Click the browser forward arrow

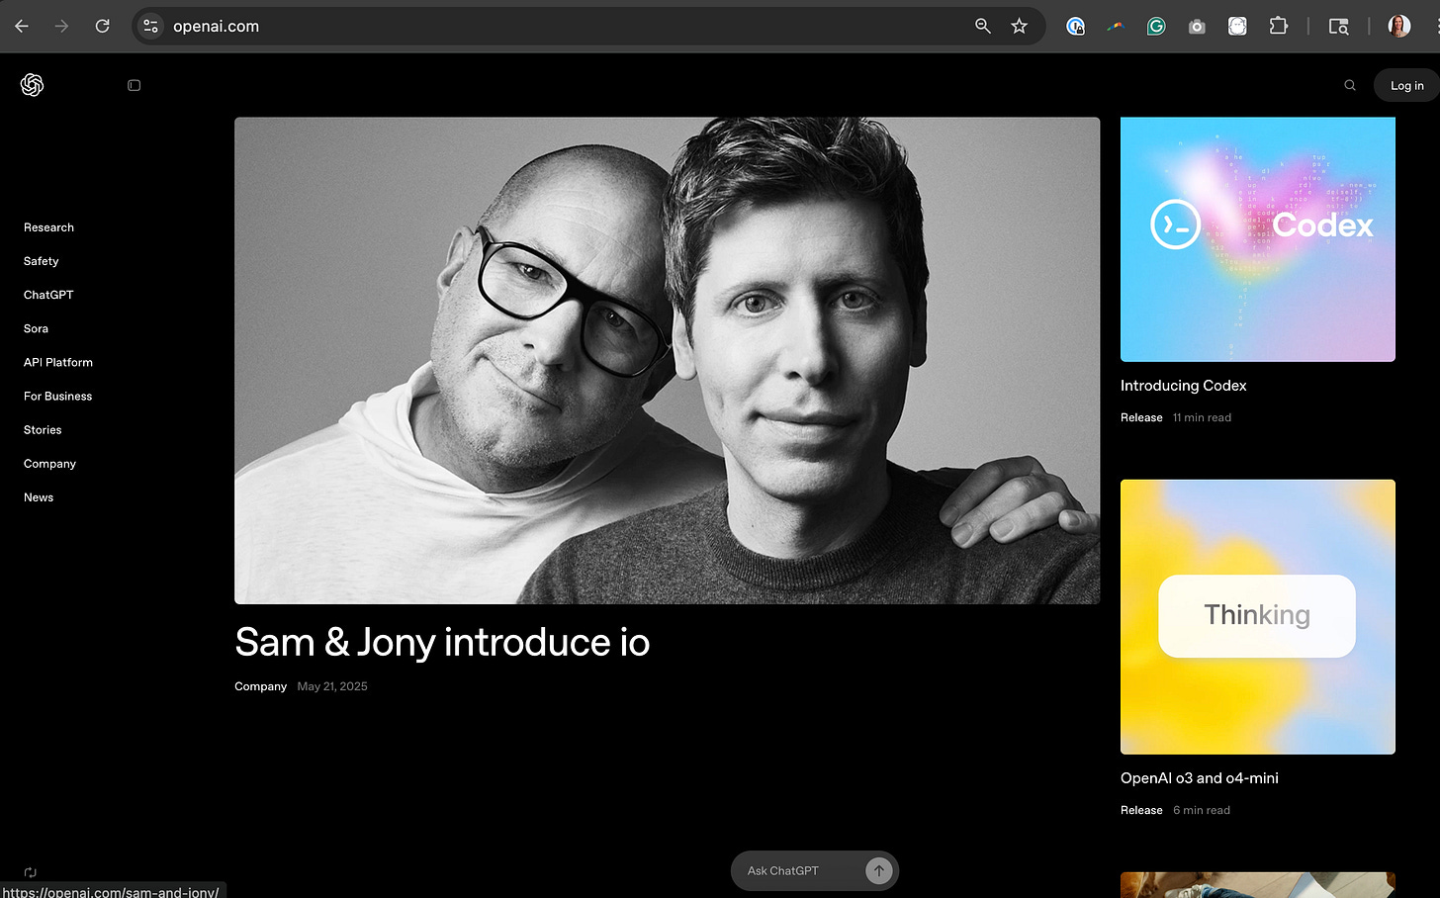coord(62,26)
